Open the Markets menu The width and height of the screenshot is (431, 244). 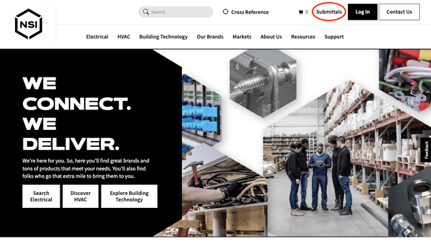click(242, 37)
